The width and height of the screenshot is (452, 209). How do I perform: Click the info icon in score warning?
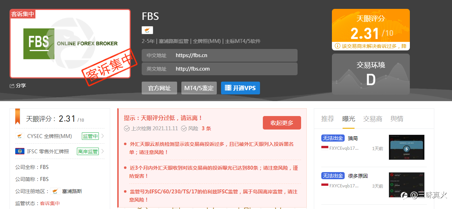337,46
